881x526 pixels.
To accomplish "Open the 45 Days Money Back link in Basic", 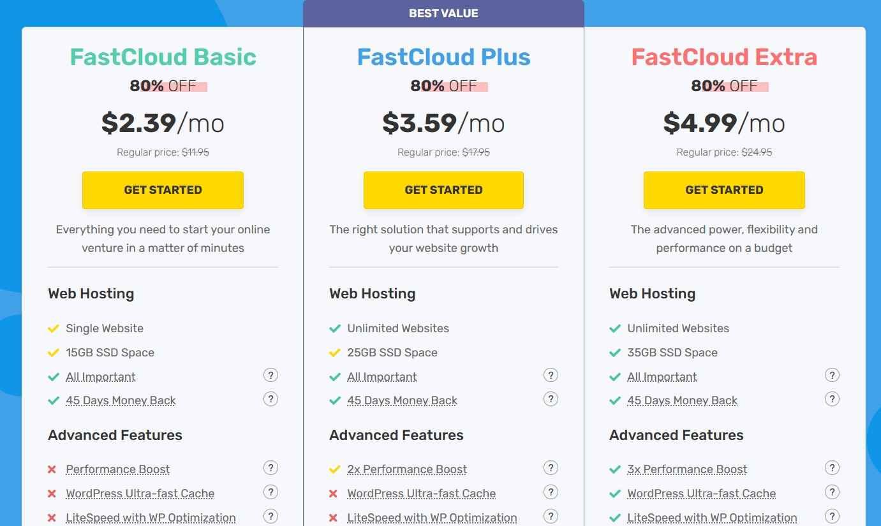I will coord(121,400).
